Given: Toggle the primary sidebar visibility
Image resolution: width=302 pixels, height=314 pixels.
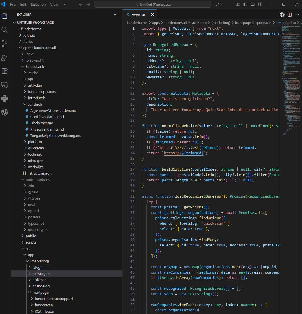Looking at the screenshot, I should tap(245, 4).
